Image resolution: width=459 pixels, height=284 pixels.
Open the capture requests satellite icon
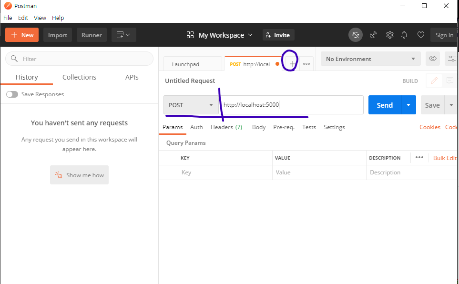373,35
